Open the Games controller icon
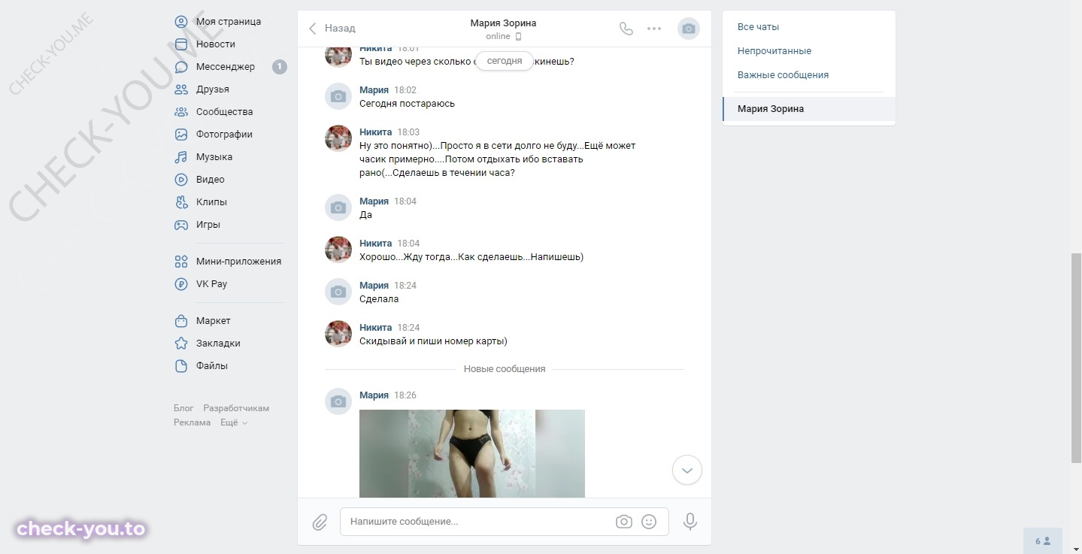The height and width of the screenshot is (554, 1082). click(x=181, y=225)
